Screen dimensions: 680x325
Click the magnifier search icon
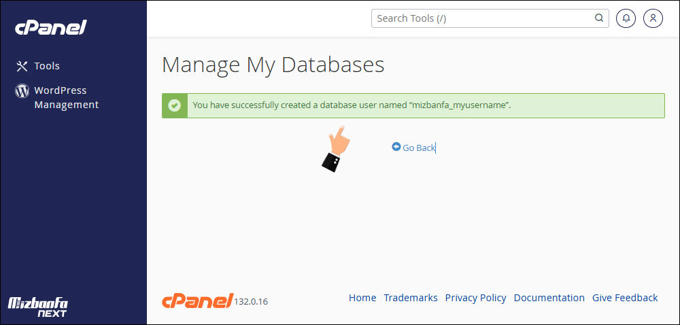tap(599, 18)
